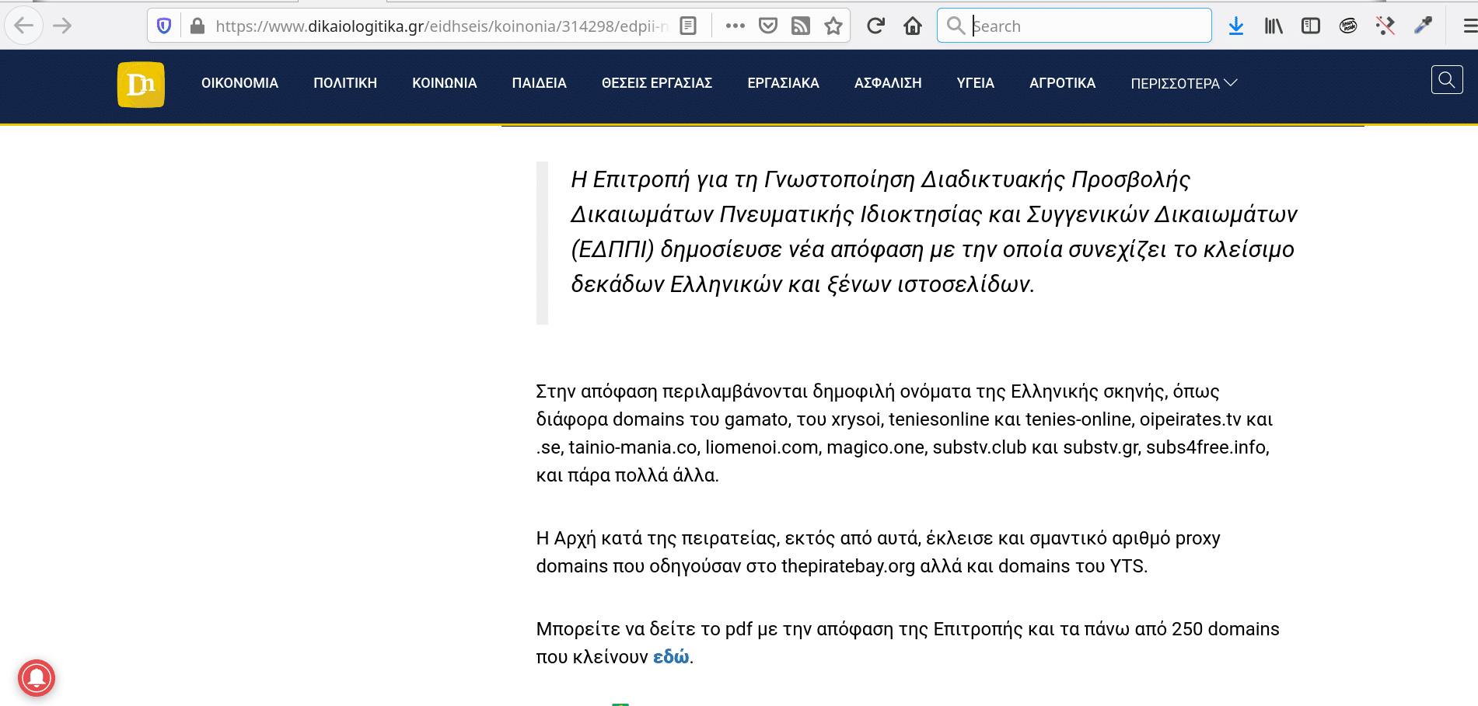Go to ΘΕΣΕΙΣ ΕΡΓΑΣΙΑΣ section
This screenshot has height=706, width=1478.
point(656,83)
